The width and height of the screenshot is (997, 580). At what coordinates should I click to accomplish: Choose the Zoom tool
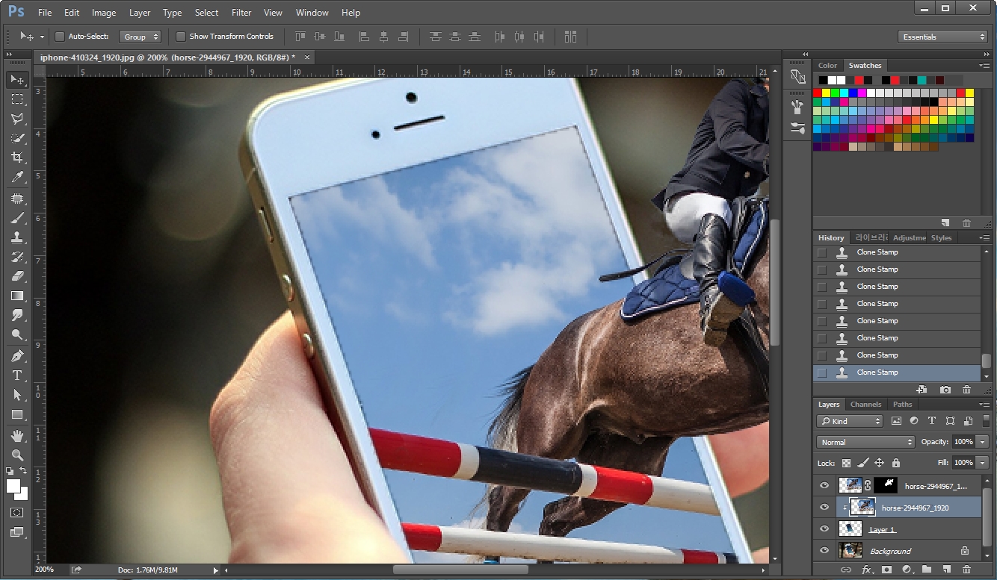click(16, 455)
